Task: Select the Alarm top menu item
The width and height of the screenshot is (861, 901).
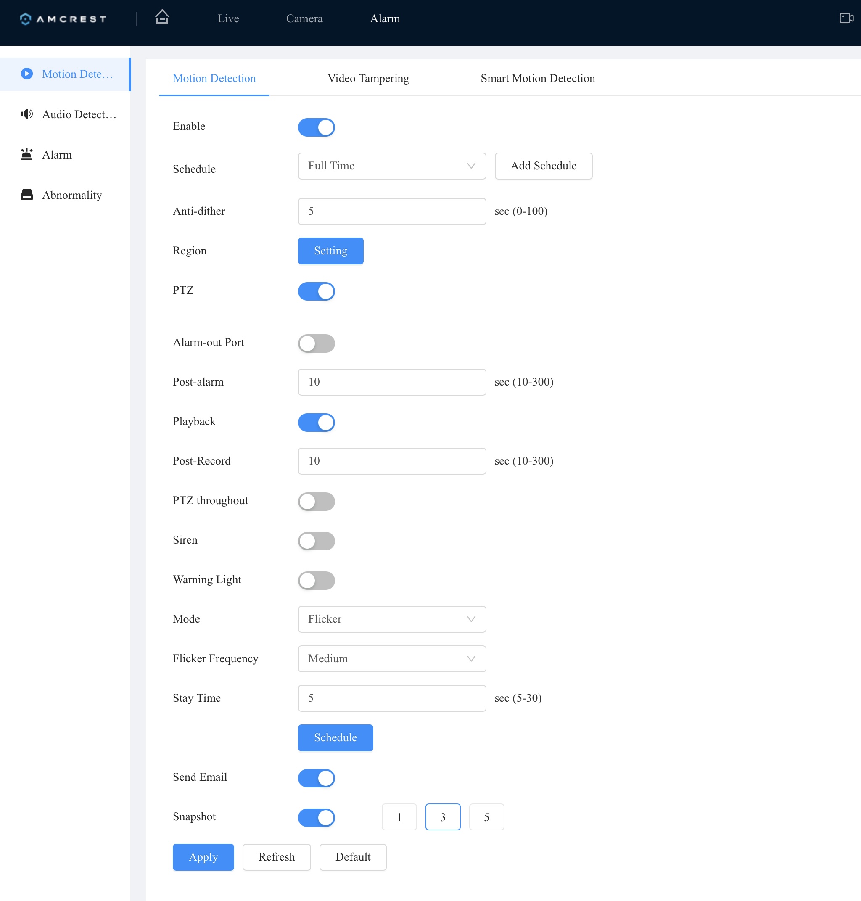Action: click(385, 18)
